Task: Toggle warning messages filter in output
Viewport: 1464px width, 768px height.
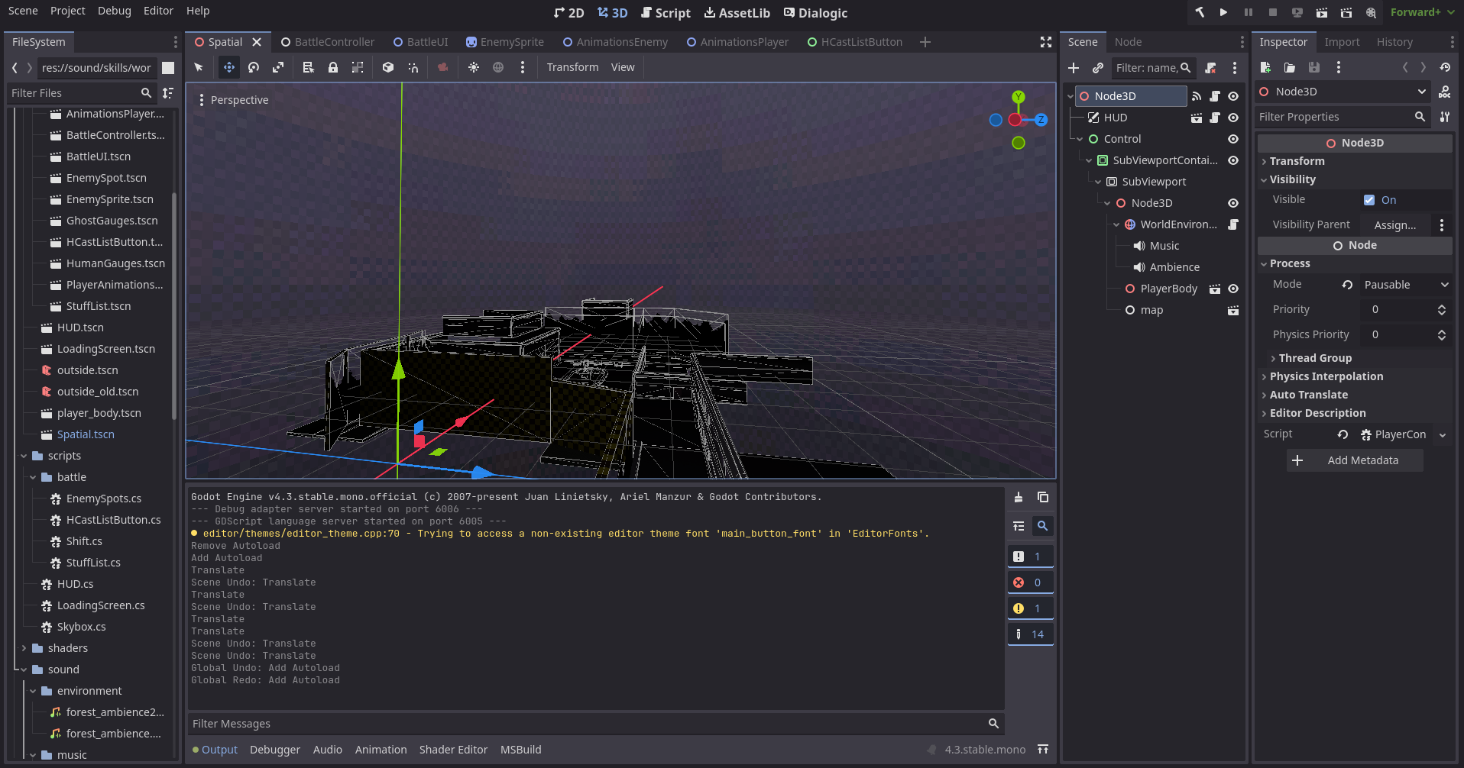Action: tap(1030, 608)
